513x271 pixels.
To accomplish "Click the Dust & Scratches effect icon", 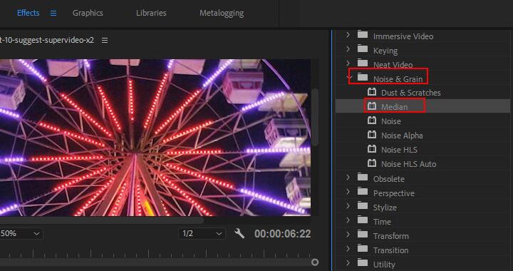I will click(x=371, y=92).
